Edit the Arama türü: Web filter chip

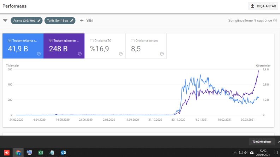[x=26, y=21]
